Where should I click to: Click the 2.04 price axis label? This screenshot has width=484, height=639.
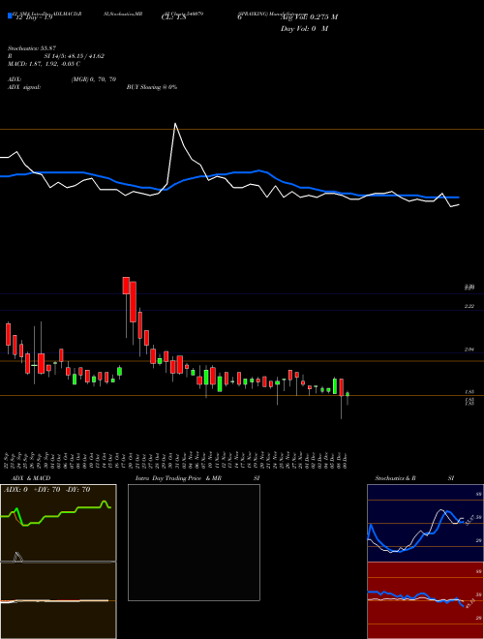[469, 350]
